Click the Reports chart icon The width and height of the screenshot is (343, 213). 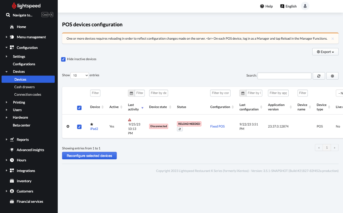coord(12,139)
